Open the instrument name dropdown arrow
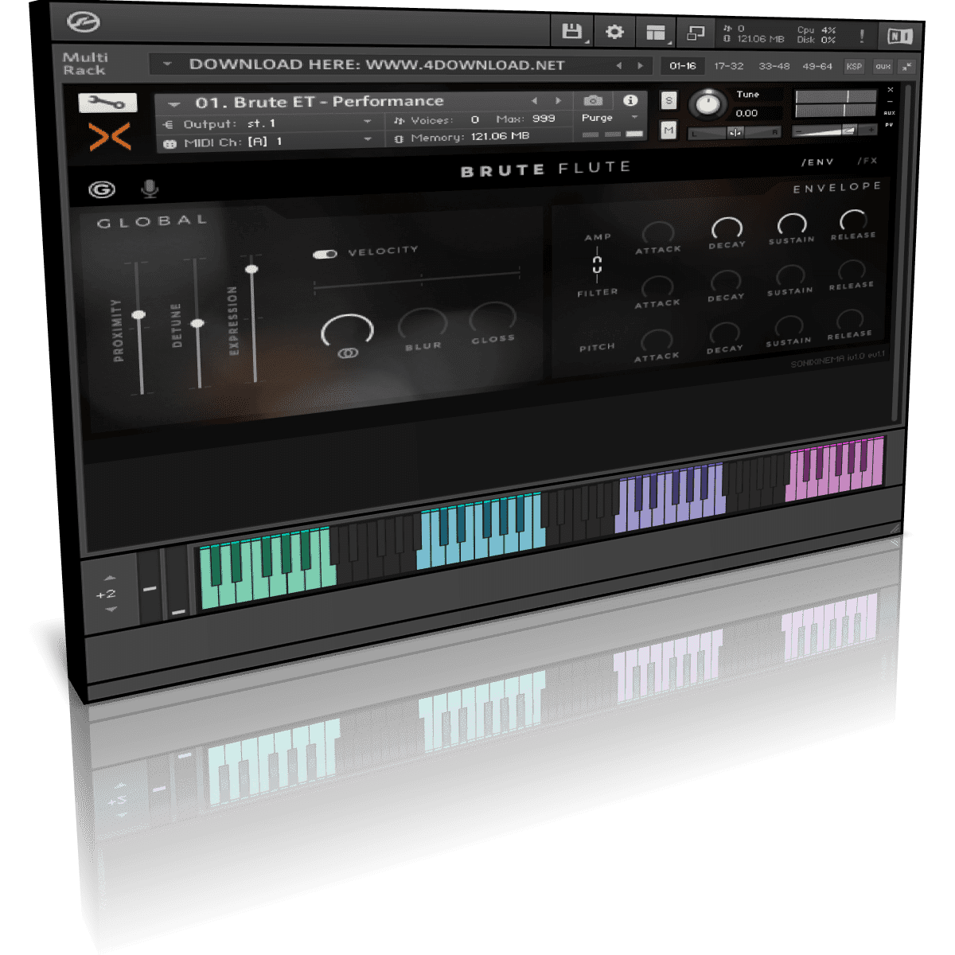The height and width of the screenshot is (955, 955). [174, 104]
